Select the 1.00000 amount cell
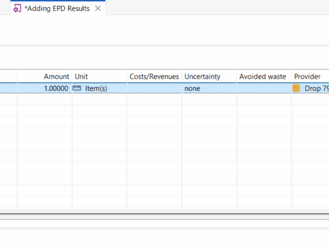 click(45, 88)
